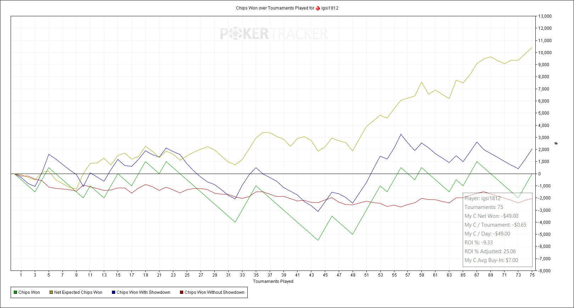Click the red spade icon in chart title

318,8
